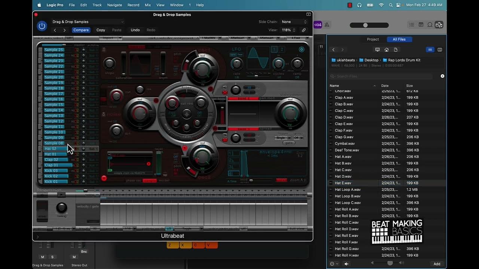This screenshot has height=269, width=479.
Task: Click the link icon in plug-in header
Action: 304,30
